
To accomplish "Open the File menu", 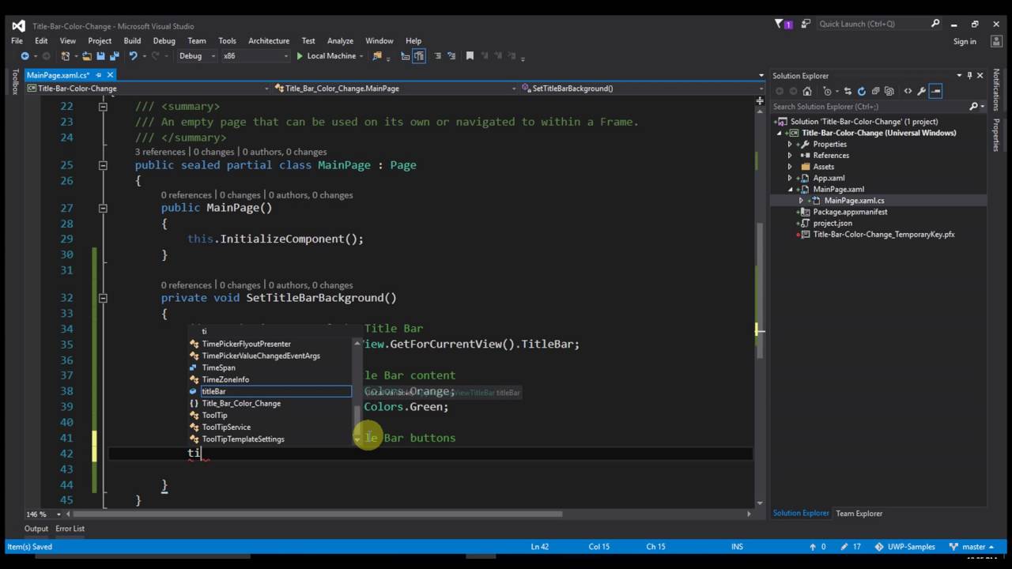I will [17, 41].
